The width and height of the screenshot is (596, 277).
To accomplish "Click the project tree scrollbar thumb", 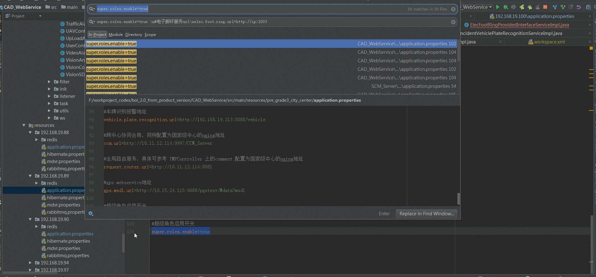I will click(x=123, y=243).
